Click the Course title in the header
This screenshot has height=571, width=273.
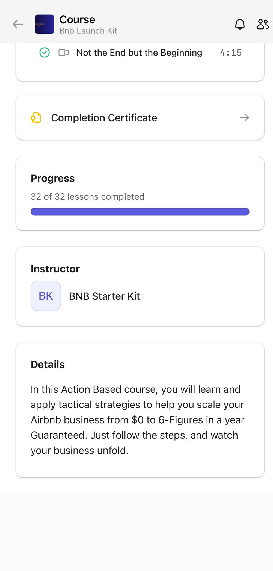(77, 19)
